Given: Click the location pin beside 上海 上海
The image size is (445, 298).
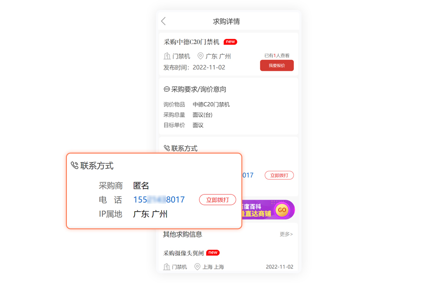Looking at the screenshot, I should [197, 267].
